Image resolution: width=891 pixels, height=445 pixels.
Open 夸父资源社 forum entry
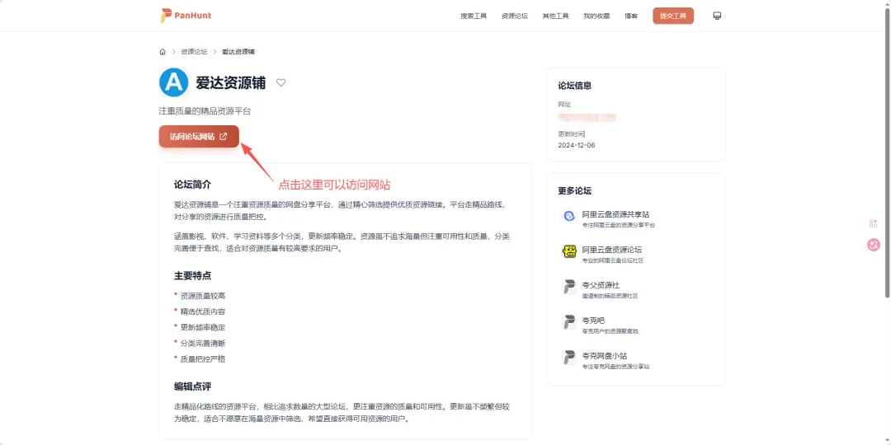tap(635, 289)
